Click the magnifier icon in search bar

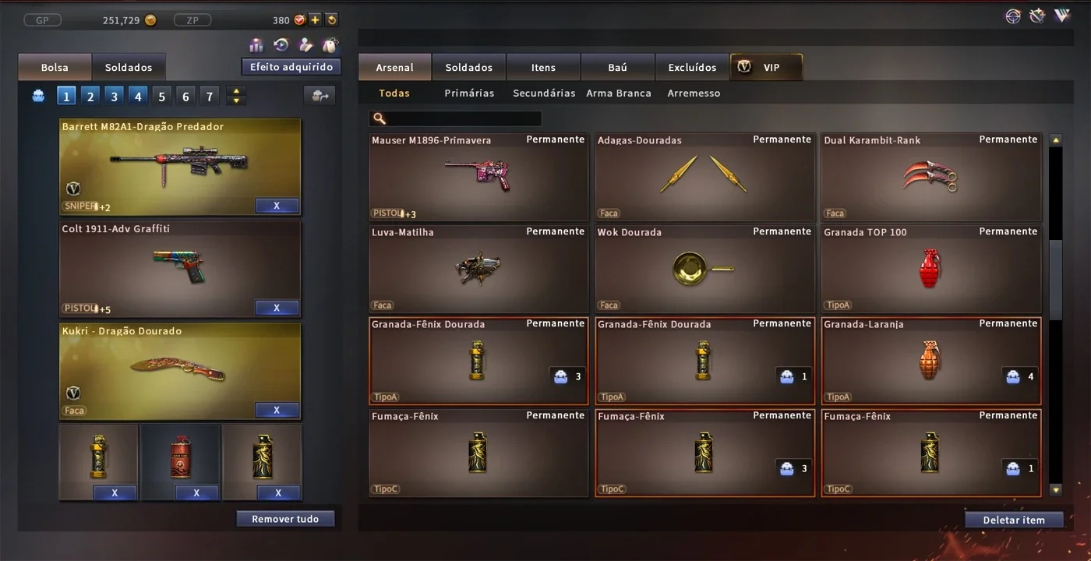(x=380, y=119)
